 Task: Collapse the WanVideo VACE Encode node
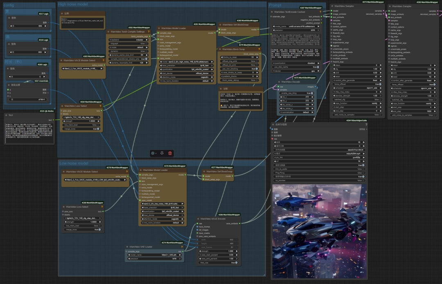click(x=198, y=219)
